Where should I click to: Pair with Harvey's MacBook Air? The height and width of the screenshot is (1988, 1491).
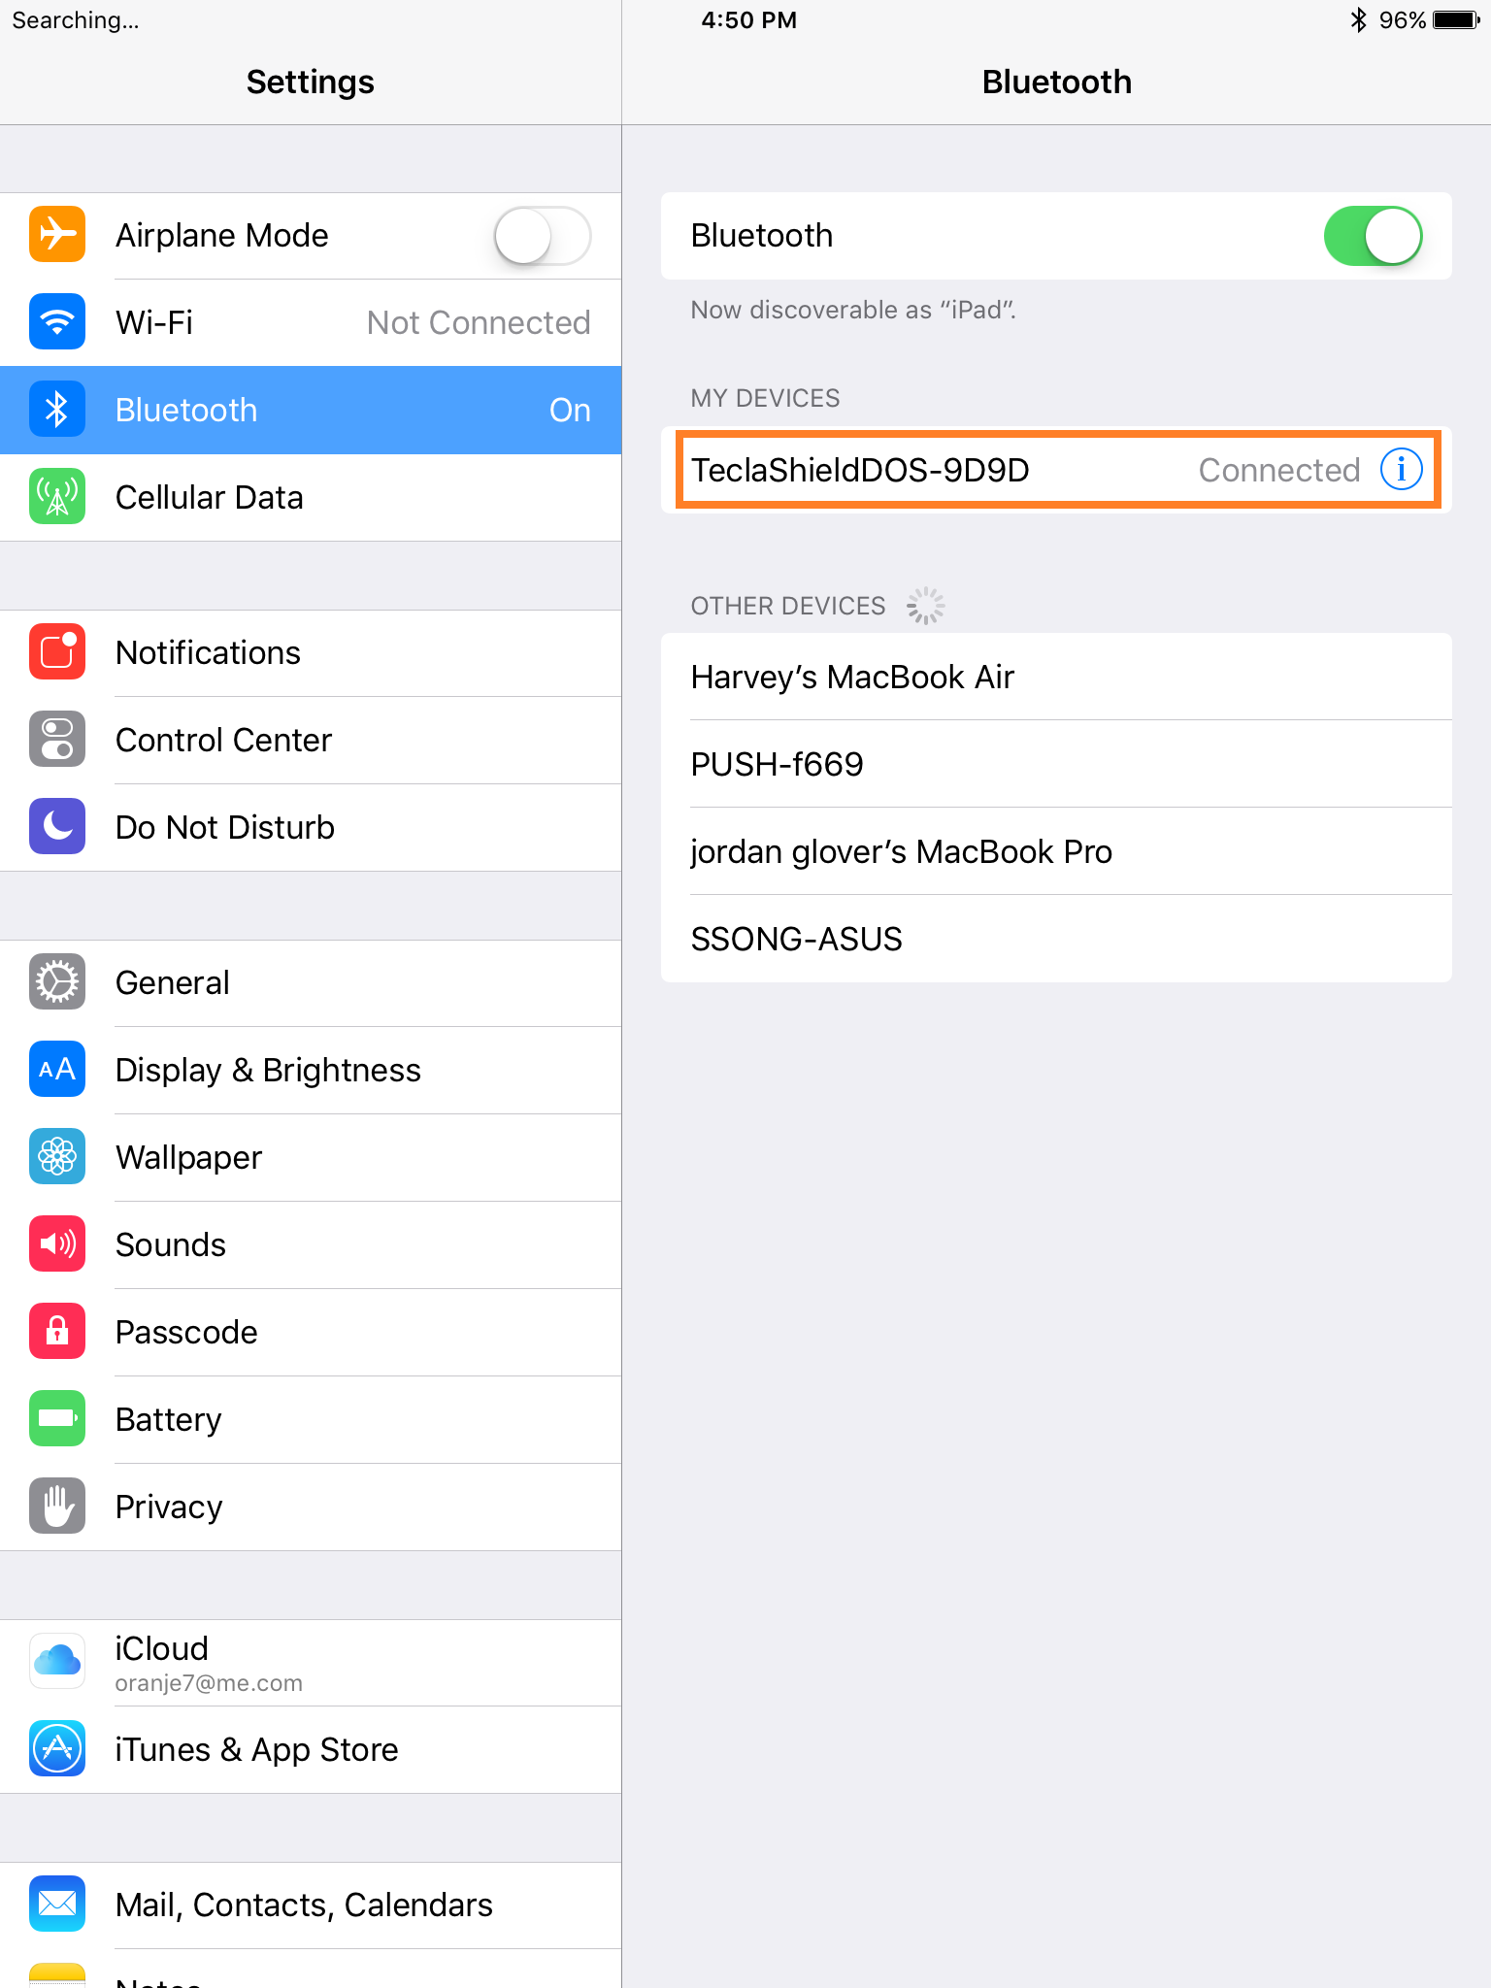[x=1056, y=677]
